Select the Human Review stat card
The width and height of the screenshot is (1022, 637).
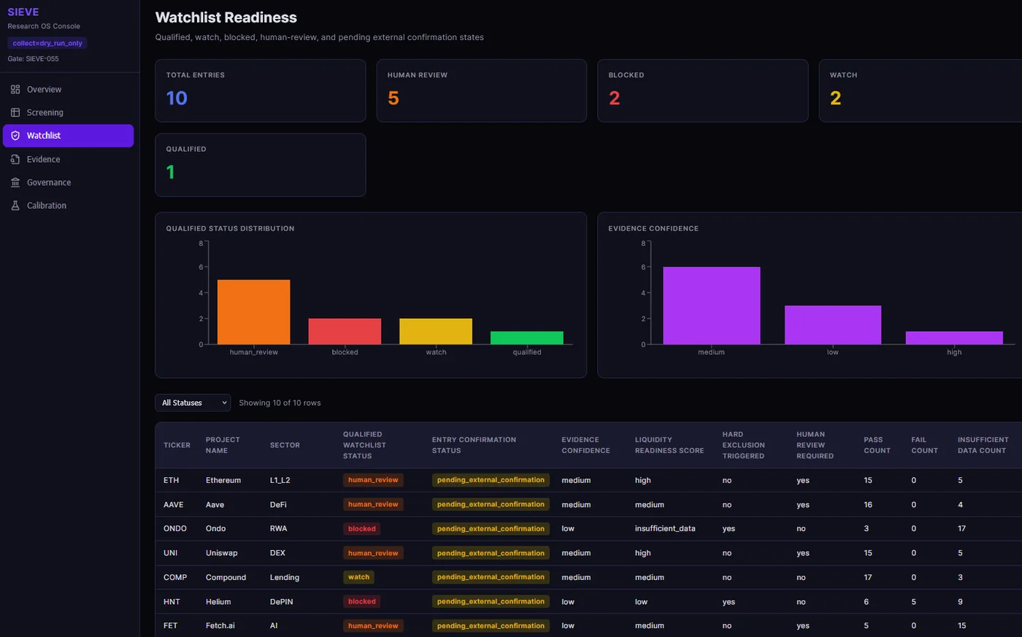[x=482, y=90]
